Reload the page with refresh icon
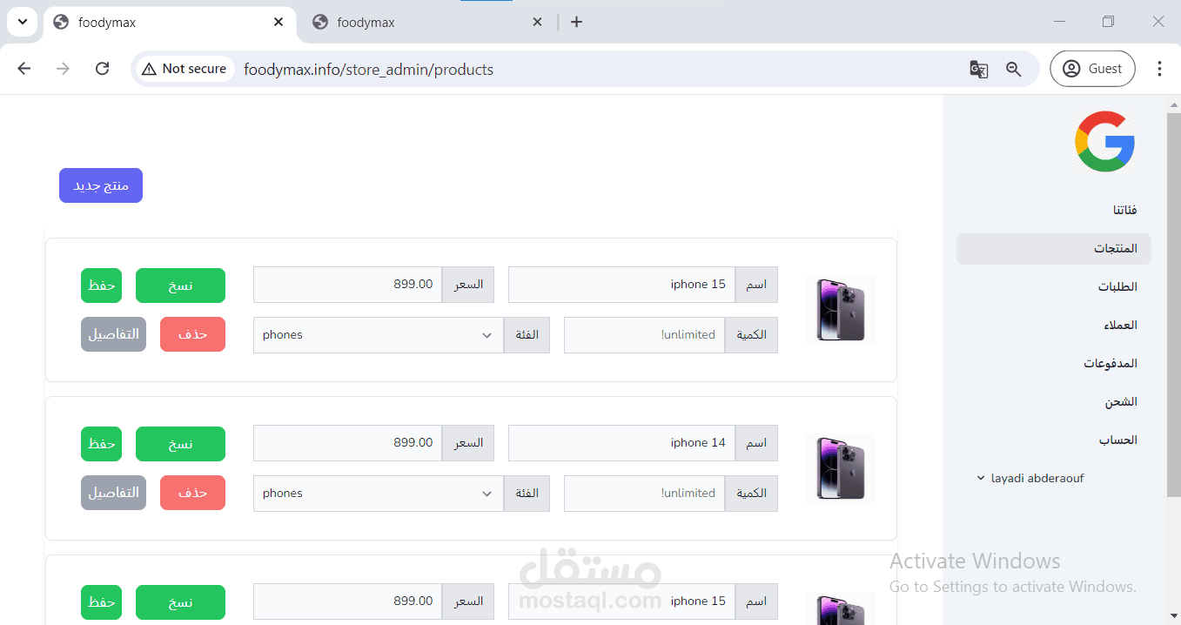1181x625 pixels. click(x=102, y=69)
